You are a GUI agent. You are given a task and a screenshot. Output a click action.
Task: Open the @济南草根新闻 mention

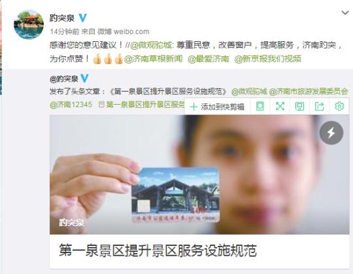pos(153,59)
